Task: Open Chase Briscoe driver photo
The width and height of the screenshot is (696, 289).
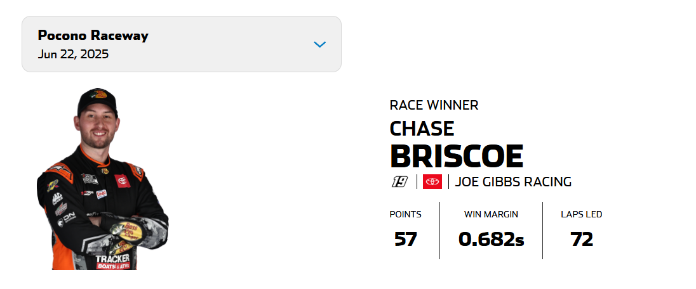Action: click(x=102, y=179)
